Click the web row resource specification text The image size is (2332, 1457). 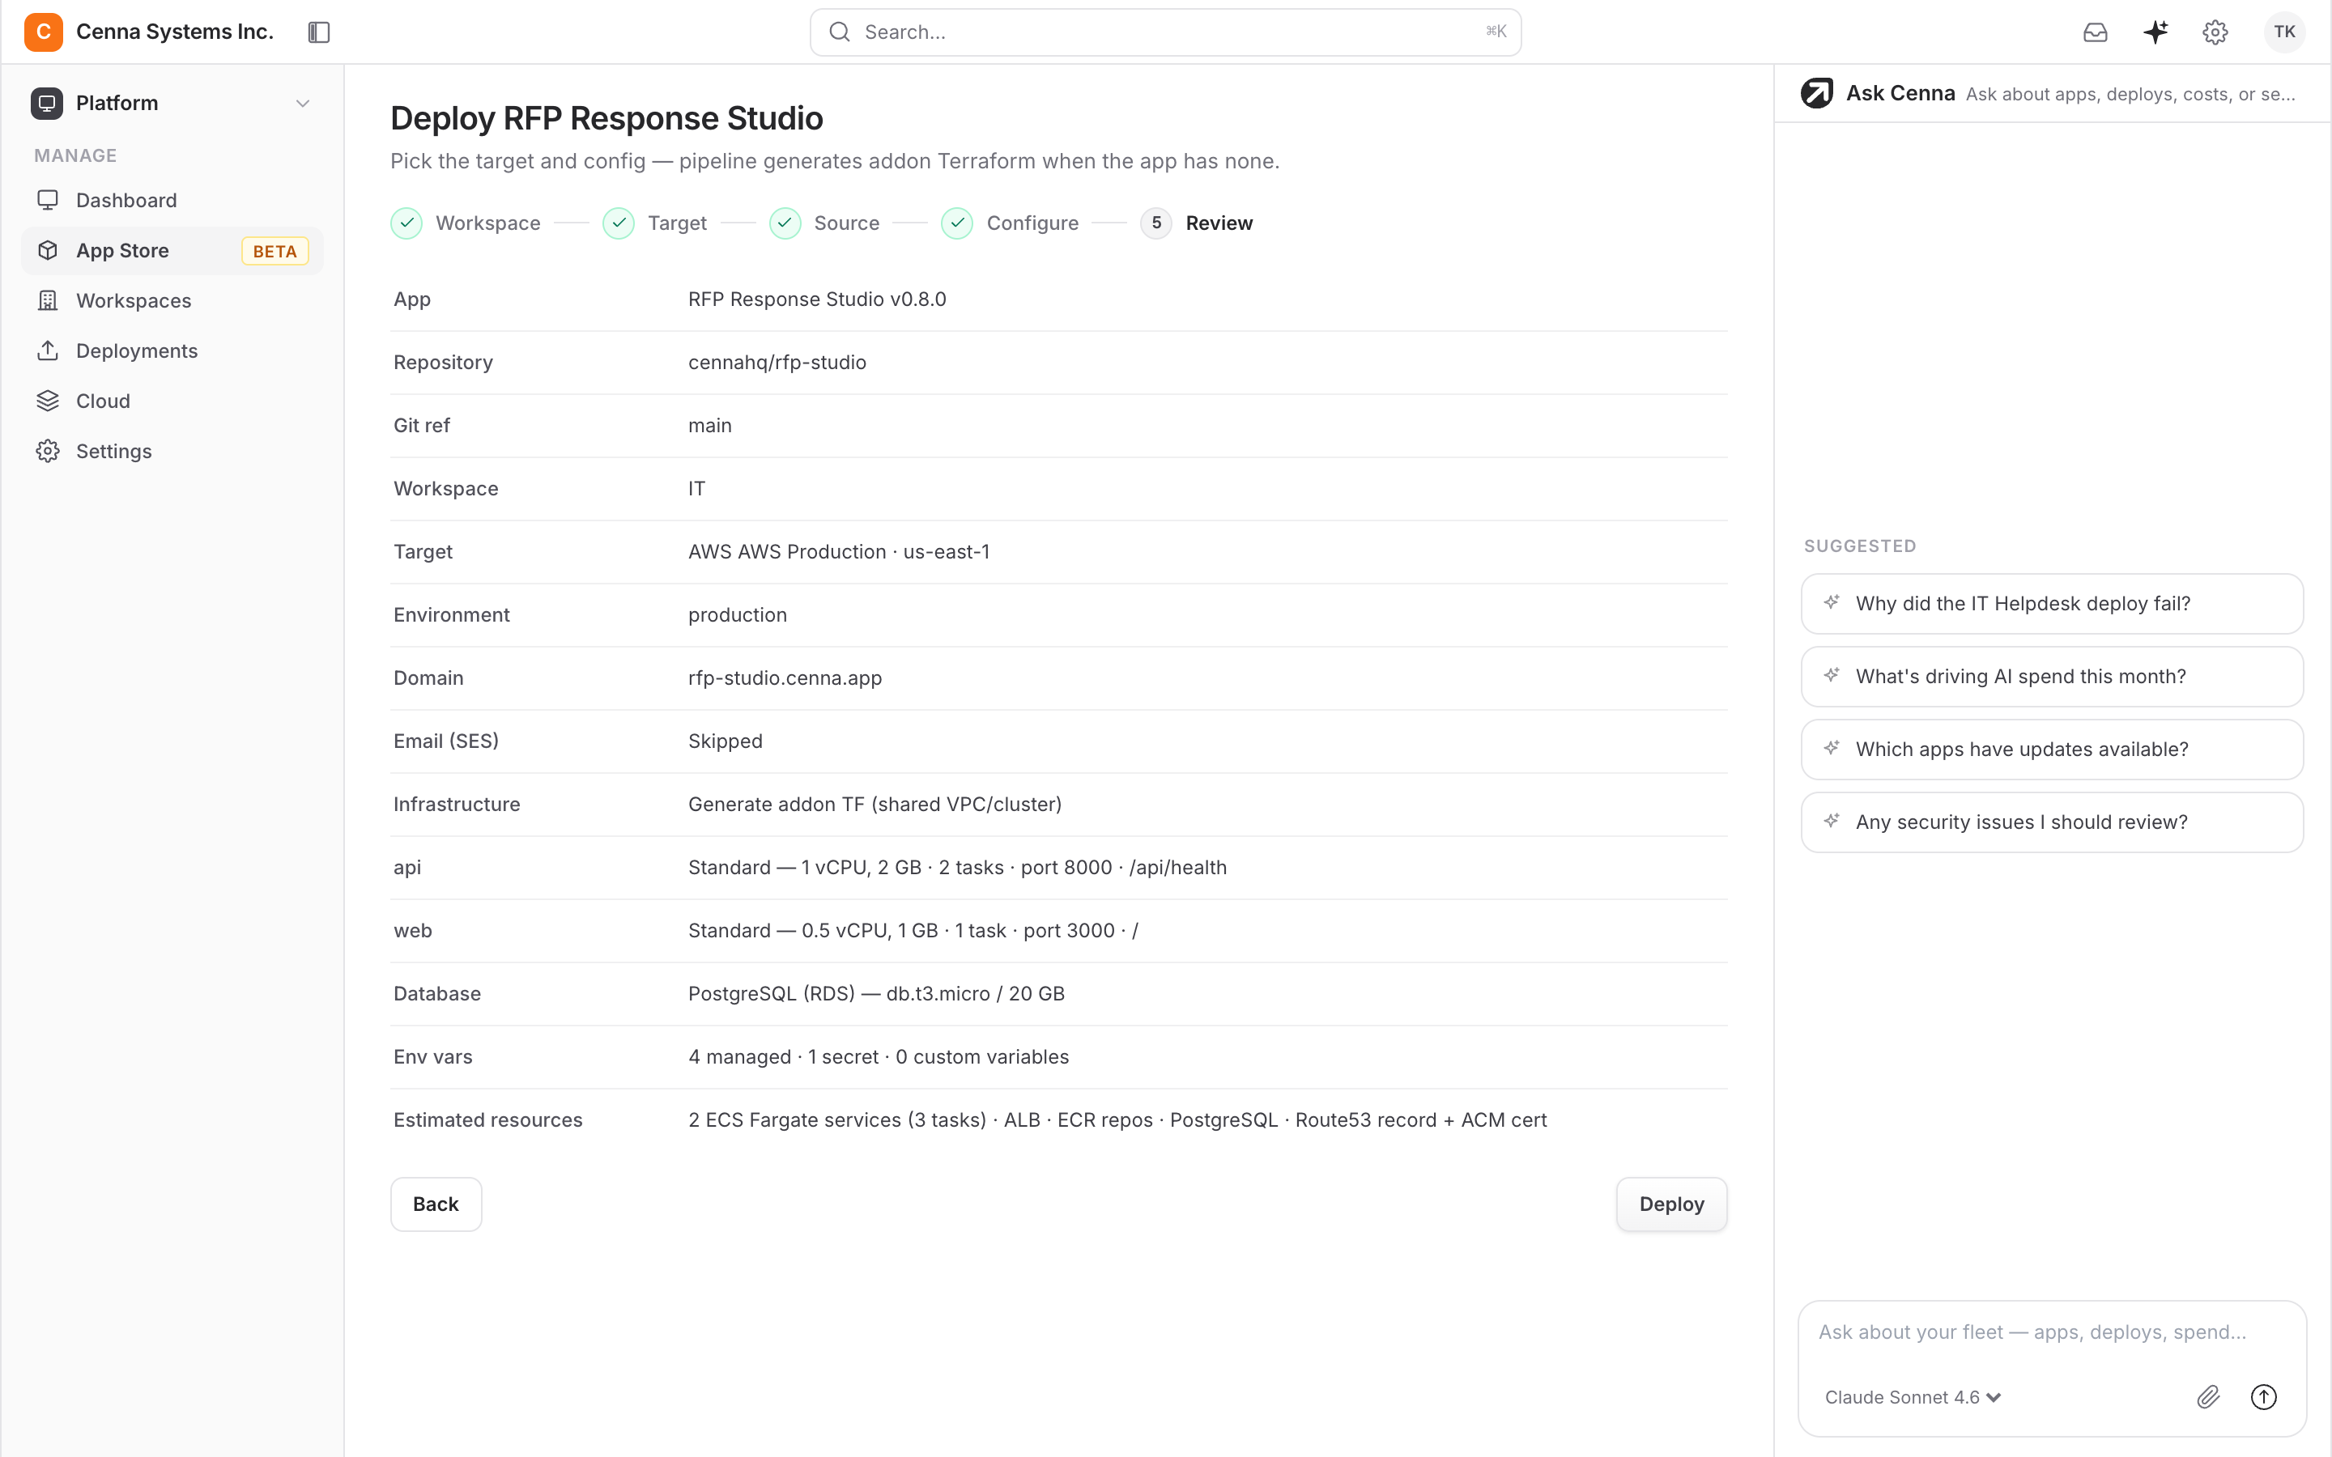click(x=913, y=930)
